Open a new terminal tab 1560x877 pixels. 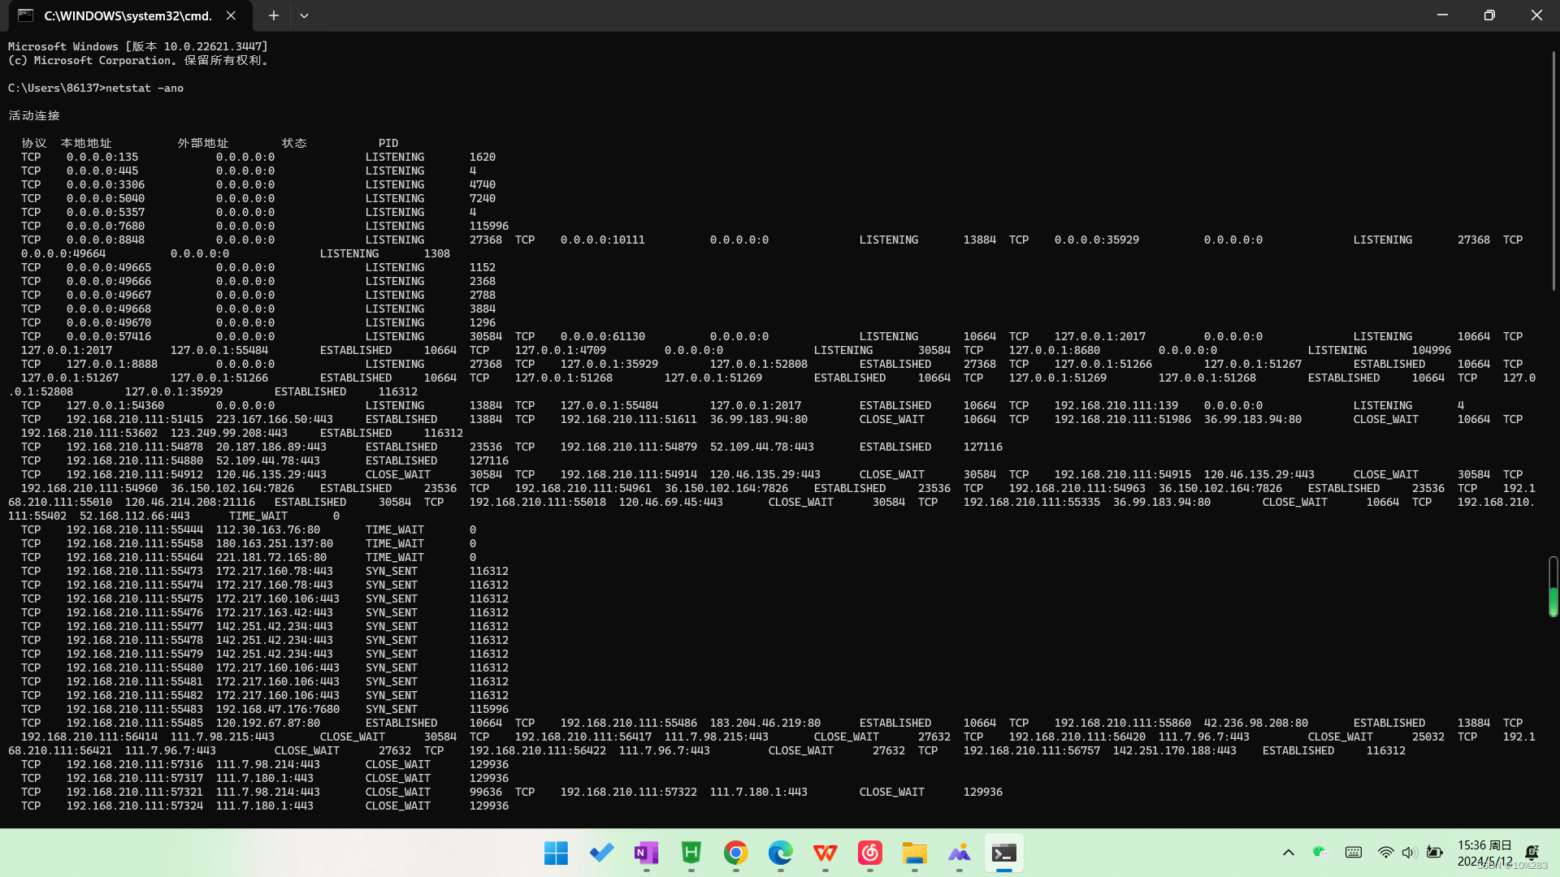(274, 15)
